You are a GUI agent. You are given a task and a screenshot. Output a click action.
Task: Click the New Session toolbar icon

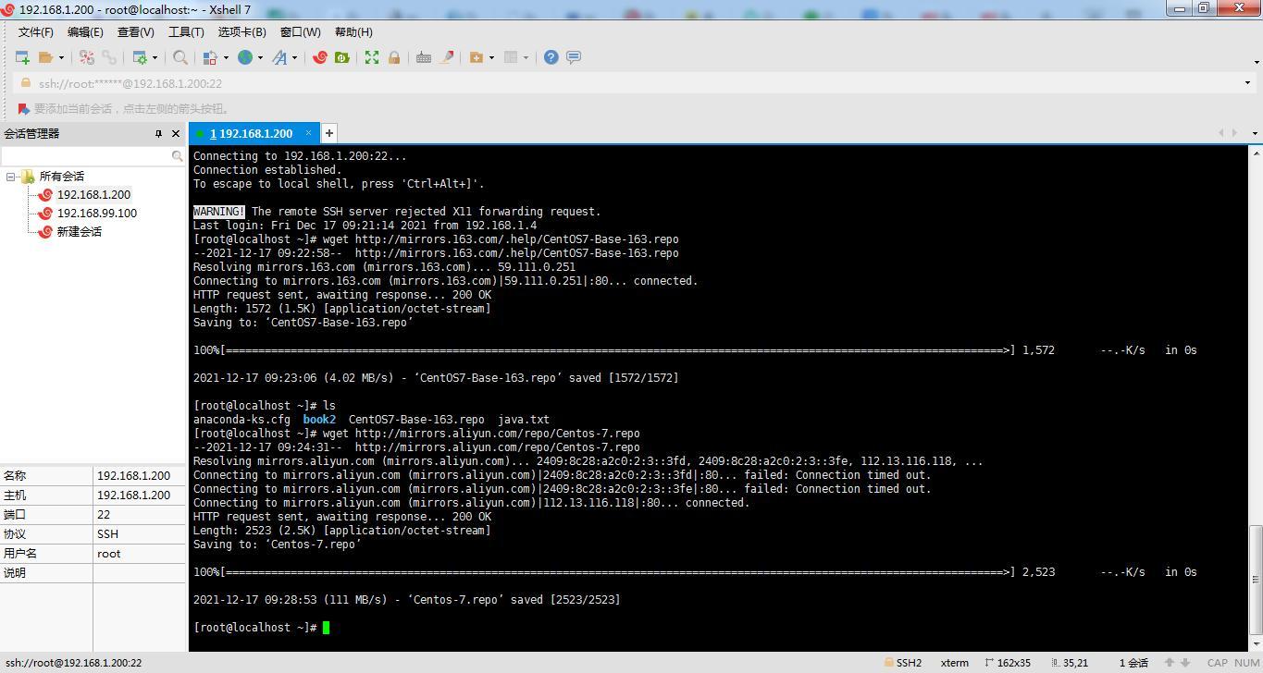(x=22, y=57)
